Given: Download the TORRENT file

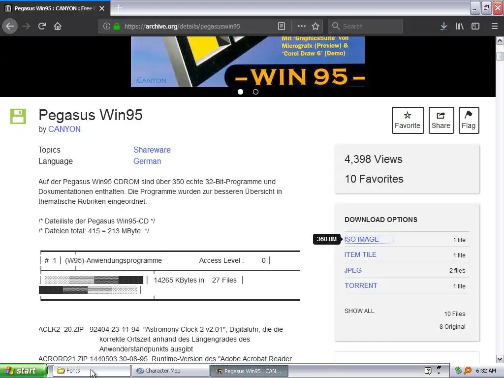Looking at the screenshot, I should 361,285.
